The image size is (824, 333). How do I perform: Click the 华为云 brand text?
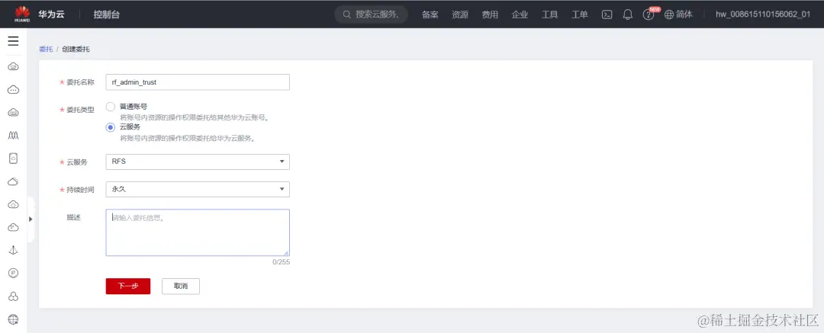pyautogui.click(x=52, y=14)
